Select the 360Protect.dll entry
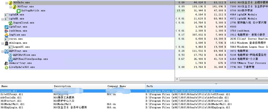Viewport: 268px width, 109px height. point(11,101)
